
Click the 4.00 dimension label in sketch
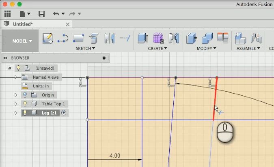(115, 156)
